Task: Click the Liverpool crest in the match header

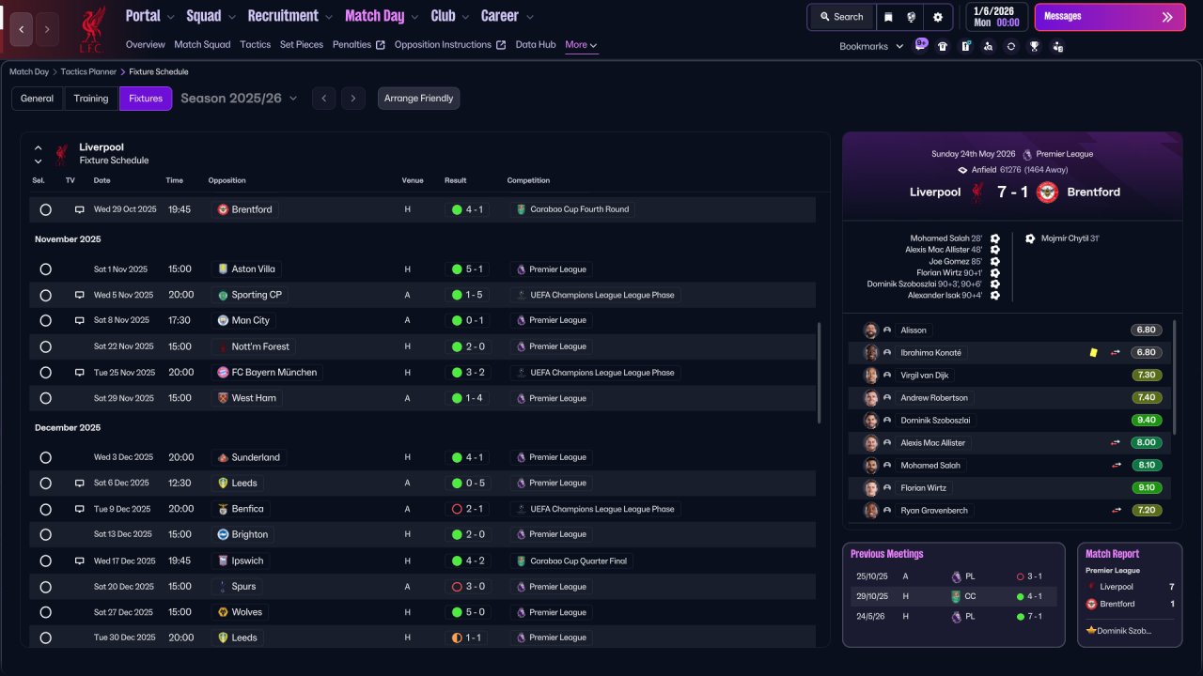Action: pos(977,192)
